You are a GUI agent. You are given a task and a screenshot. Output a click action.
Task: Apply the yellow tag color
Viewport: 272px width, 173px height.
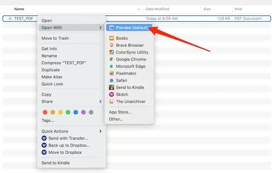[x=60, y=112]
